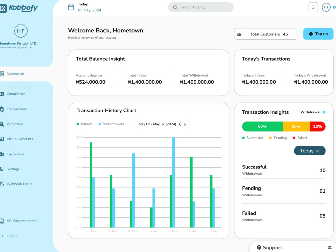Click the 05 May, 2024 date text
Image resolution: width=336 pixels, height=252 pixels.
pyautogui.click(x=90, y=10)
